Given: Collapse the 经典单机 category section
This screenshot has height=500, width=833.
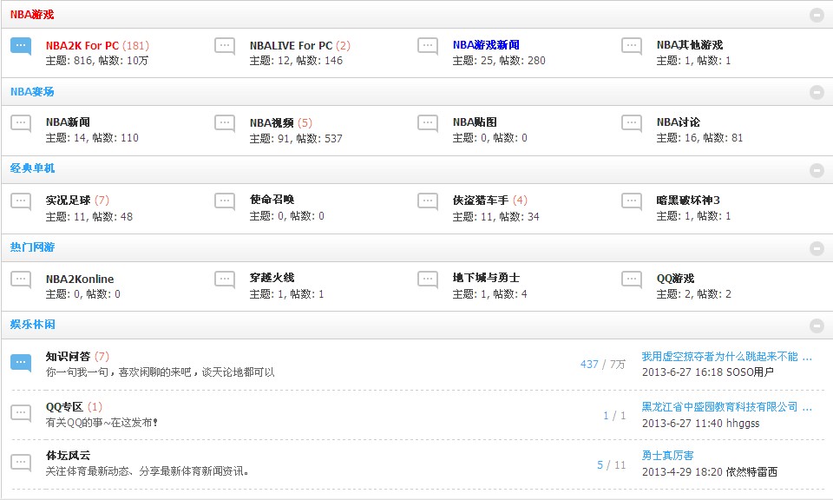Looking at the screenshot, I should 817,170.
